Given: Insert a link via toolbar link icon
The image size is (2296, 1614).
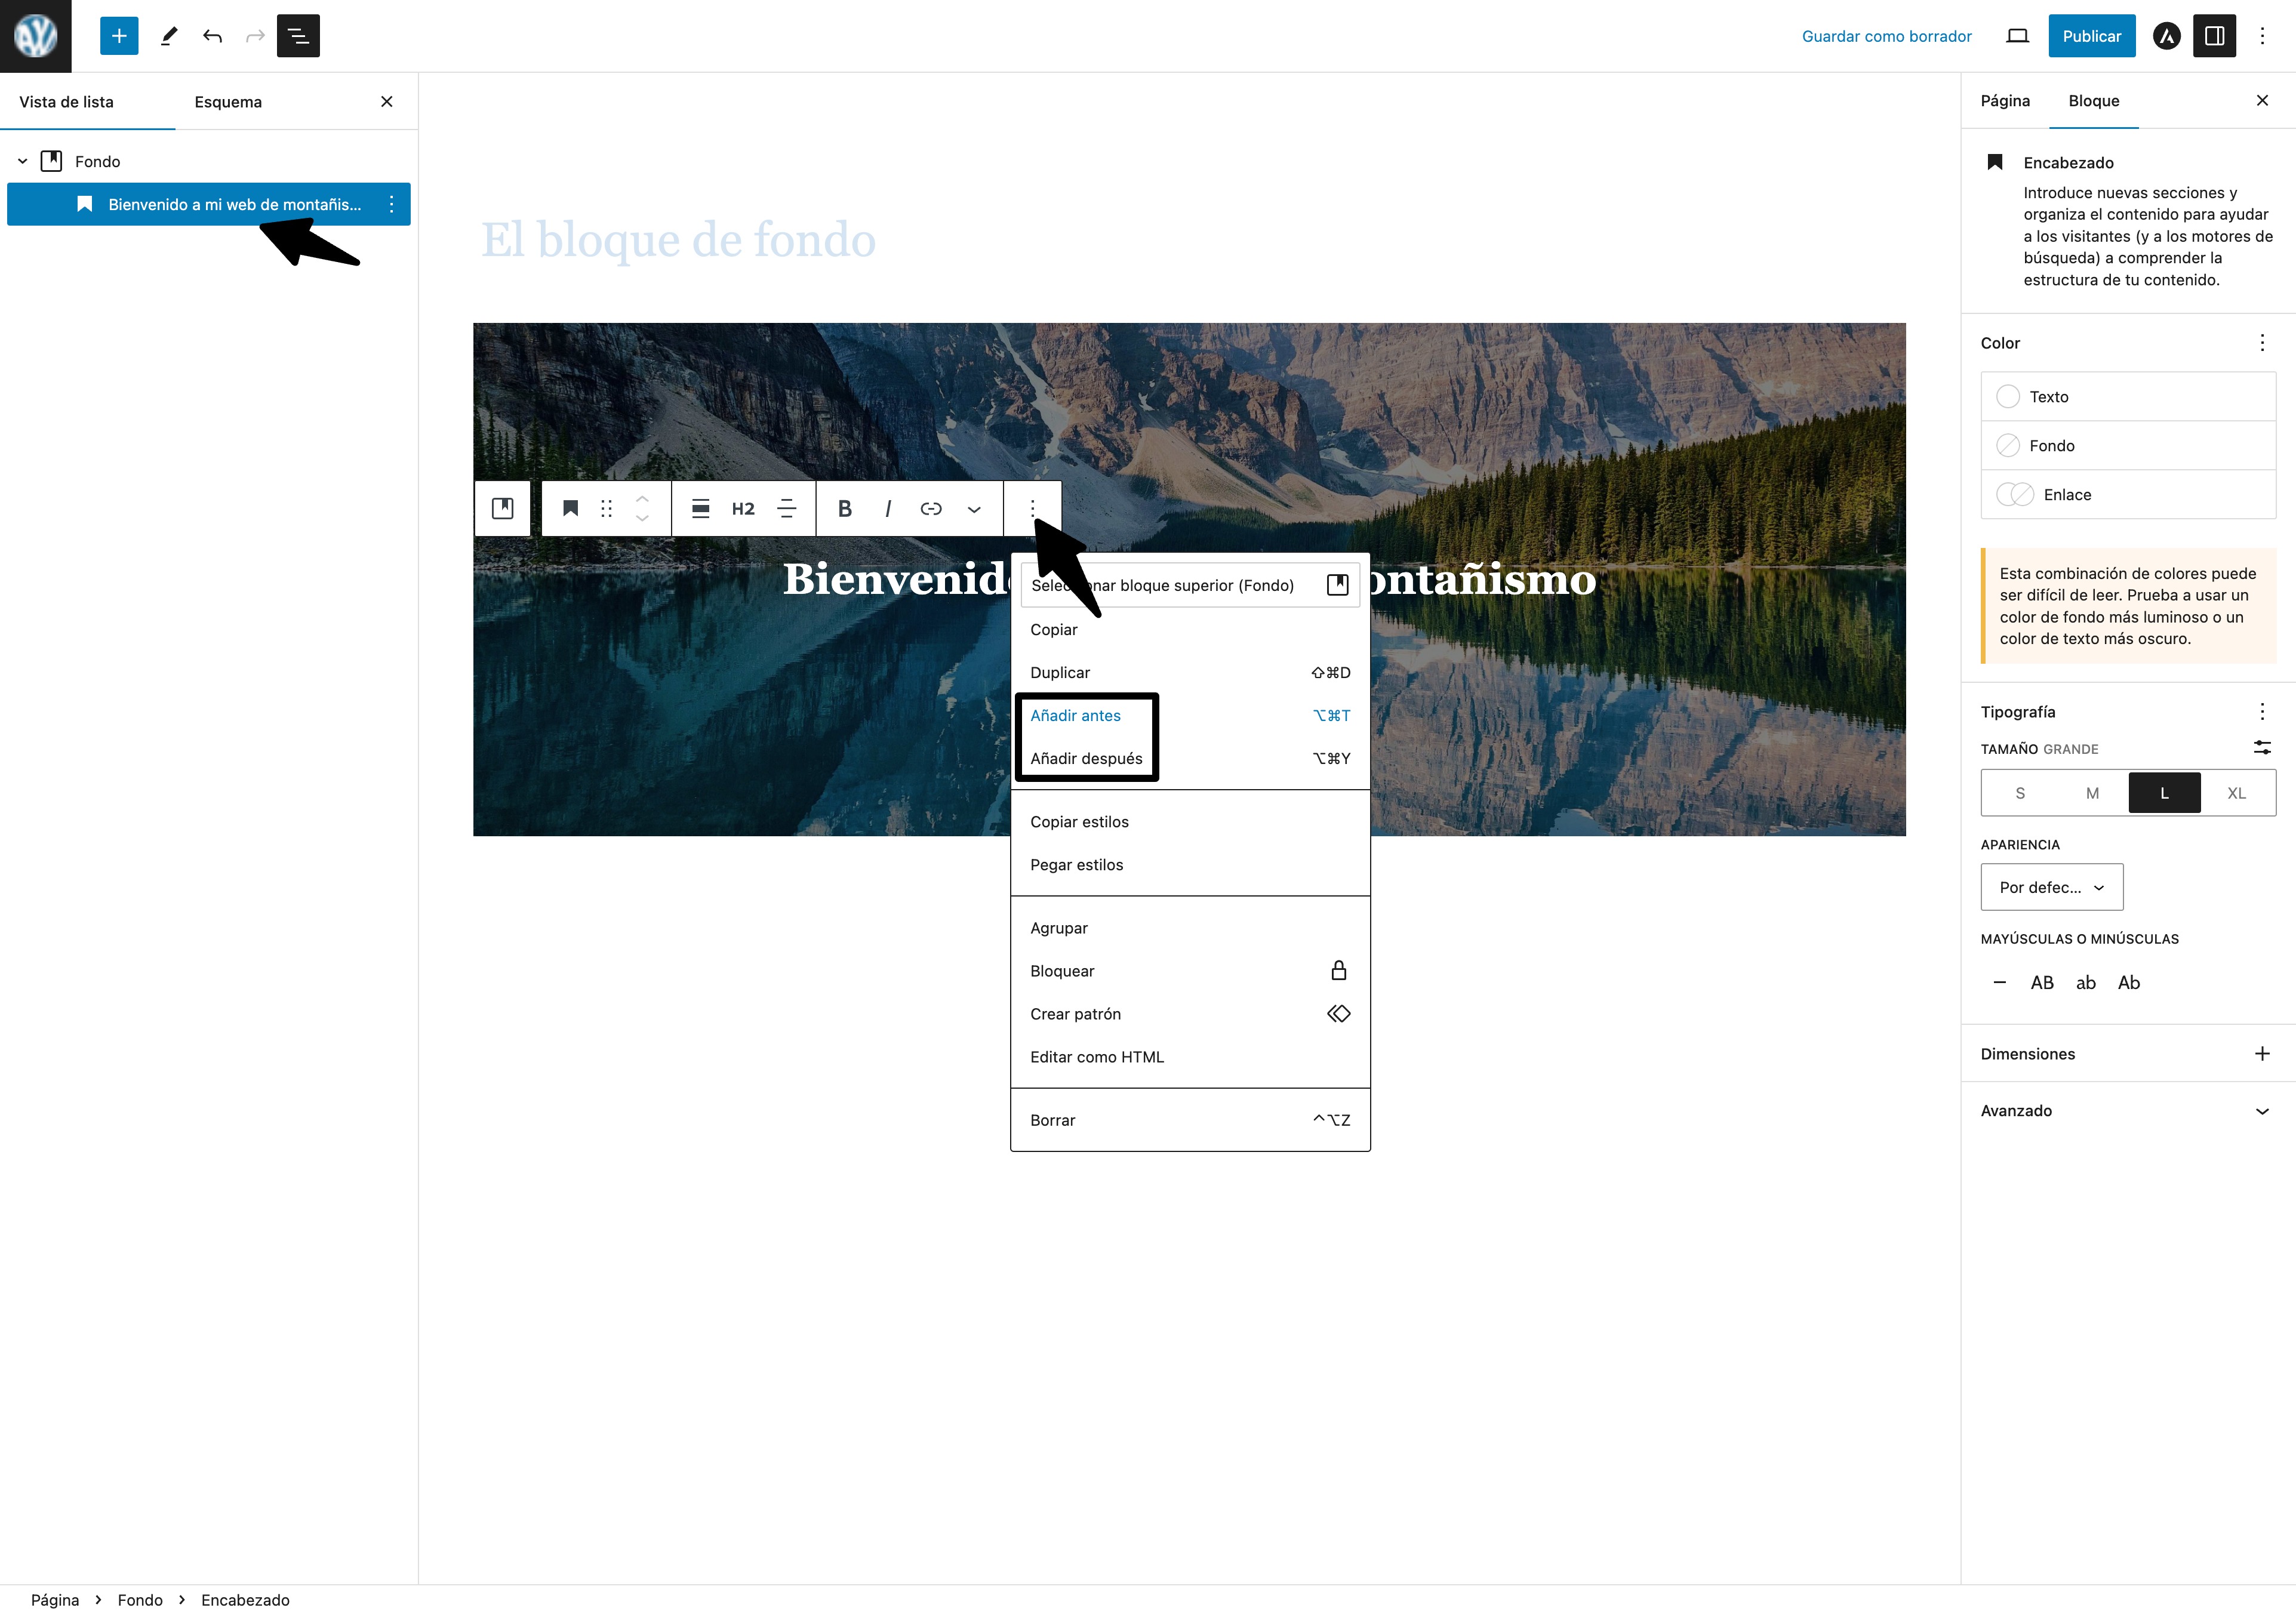Looking at the screenshot, I should pos(931,509).
